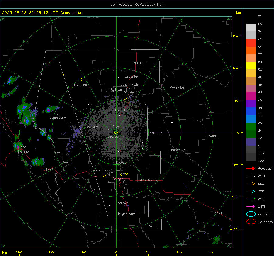
Task: Select the 60–57 dBZ orange swatch
Action: pos(251,50)
